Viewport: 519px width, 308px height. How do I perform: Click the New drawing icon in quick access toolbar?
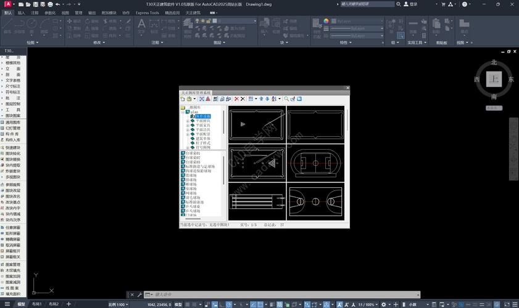point(21,4)
